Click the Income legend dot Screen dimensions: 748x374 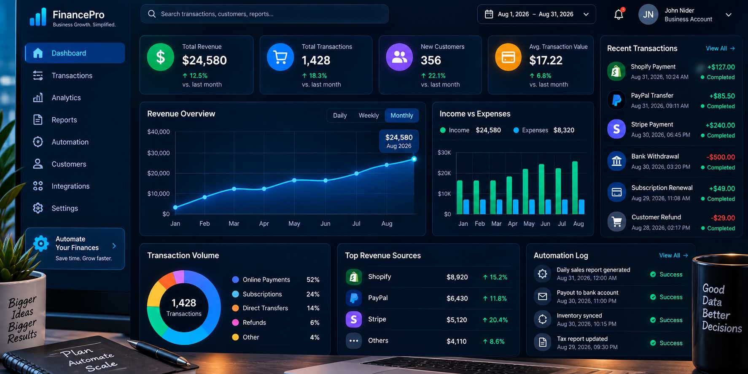(x=443, y=130)
